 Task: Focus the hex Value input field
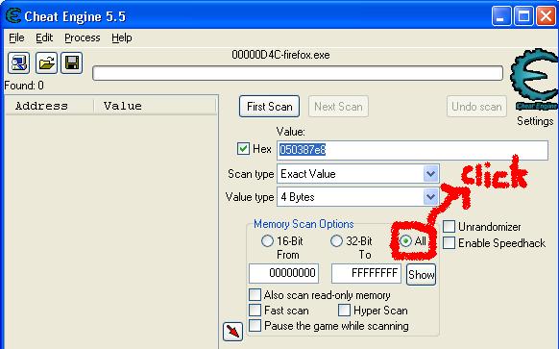click(x=412, y=150)
